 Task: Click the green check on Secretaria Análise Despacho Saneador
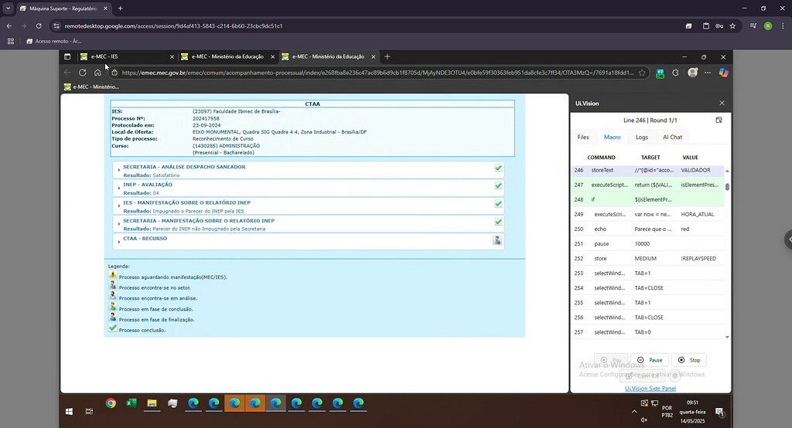click(x=498, y=168)
